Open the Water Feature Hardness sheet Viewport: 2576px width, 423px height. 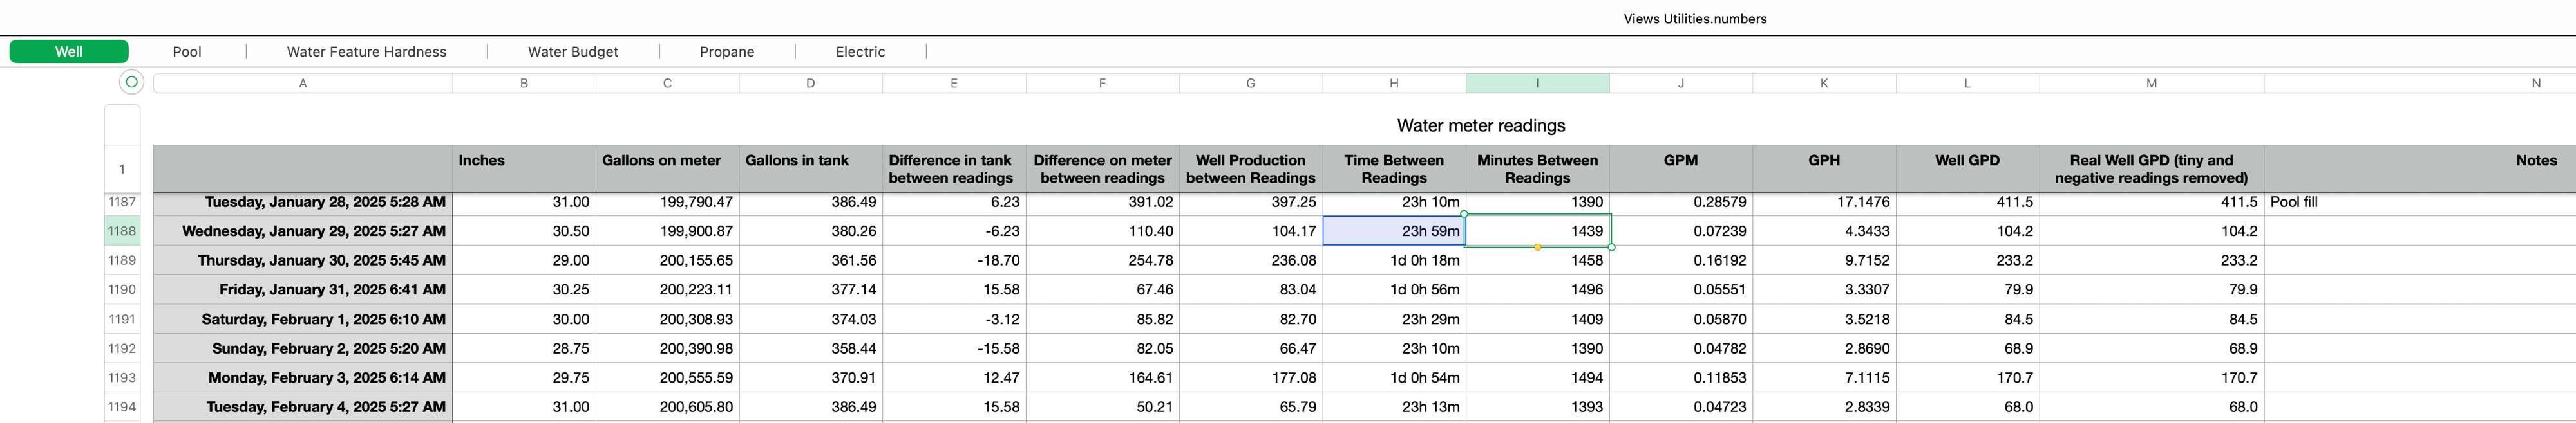click(366, 52)
